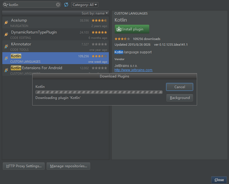The width and height of the screenshot is (229, 184).
Task: Click the 38,596 download count for AceJump
Action: [x=84, y=21]
